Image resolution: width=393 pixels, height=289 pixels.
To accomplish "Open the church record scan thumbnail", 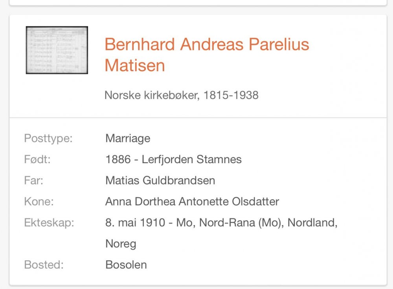I will click(x=57, y=50).
